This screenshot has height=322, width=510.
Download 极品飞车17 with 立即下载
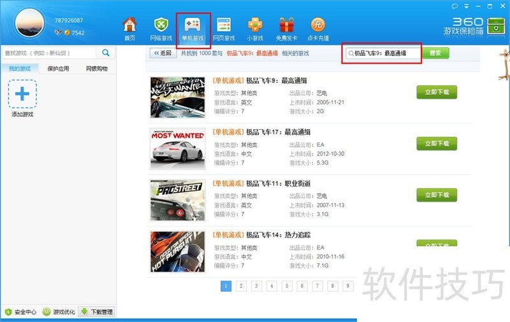[437, 143]
